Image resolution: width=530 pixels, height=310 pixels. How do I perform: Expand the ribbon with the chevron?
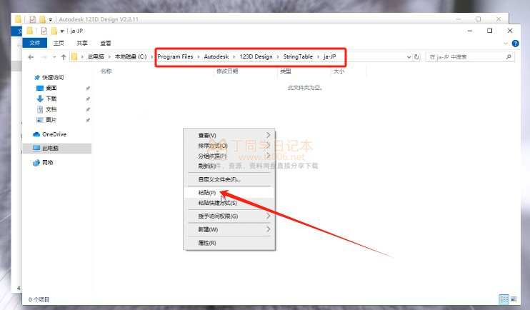505,44
